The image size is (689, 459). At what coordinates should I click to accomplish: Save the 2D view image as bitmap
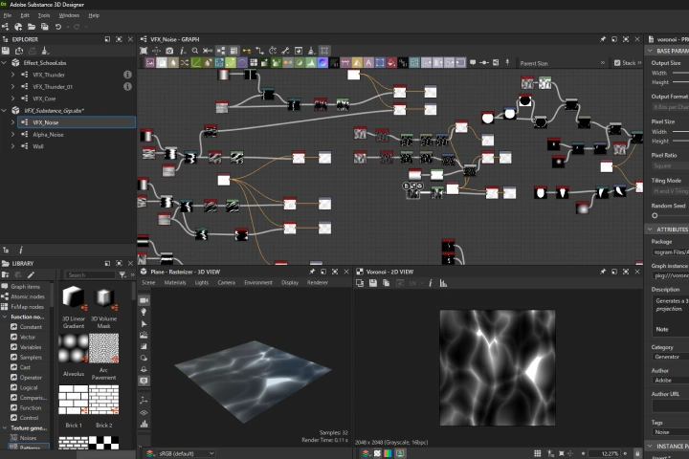pos(372,283)
